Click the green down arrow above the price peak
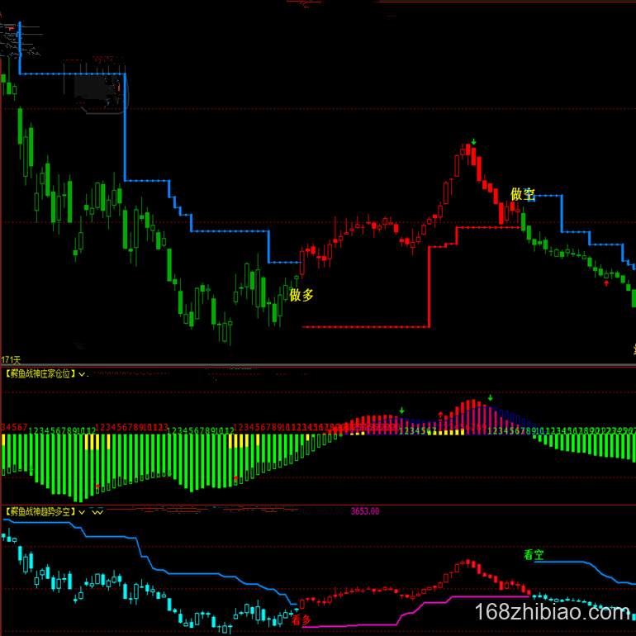 coord(474,142)
